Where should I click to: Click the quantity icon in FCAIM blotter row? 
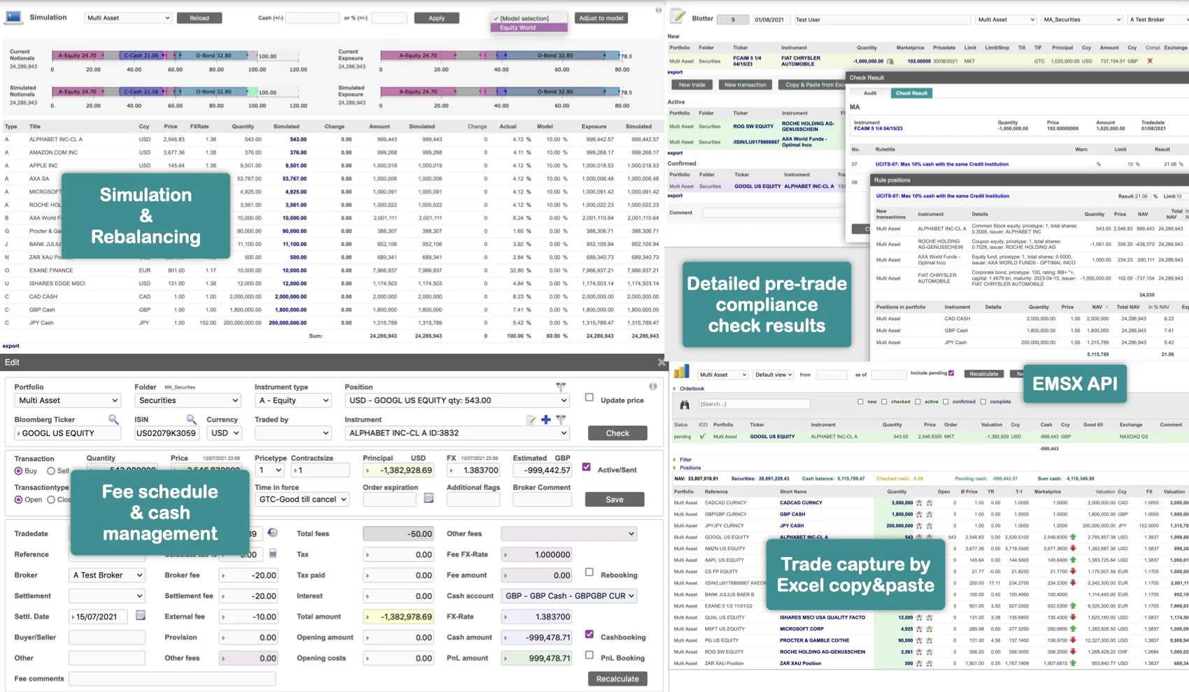(890, 62)
